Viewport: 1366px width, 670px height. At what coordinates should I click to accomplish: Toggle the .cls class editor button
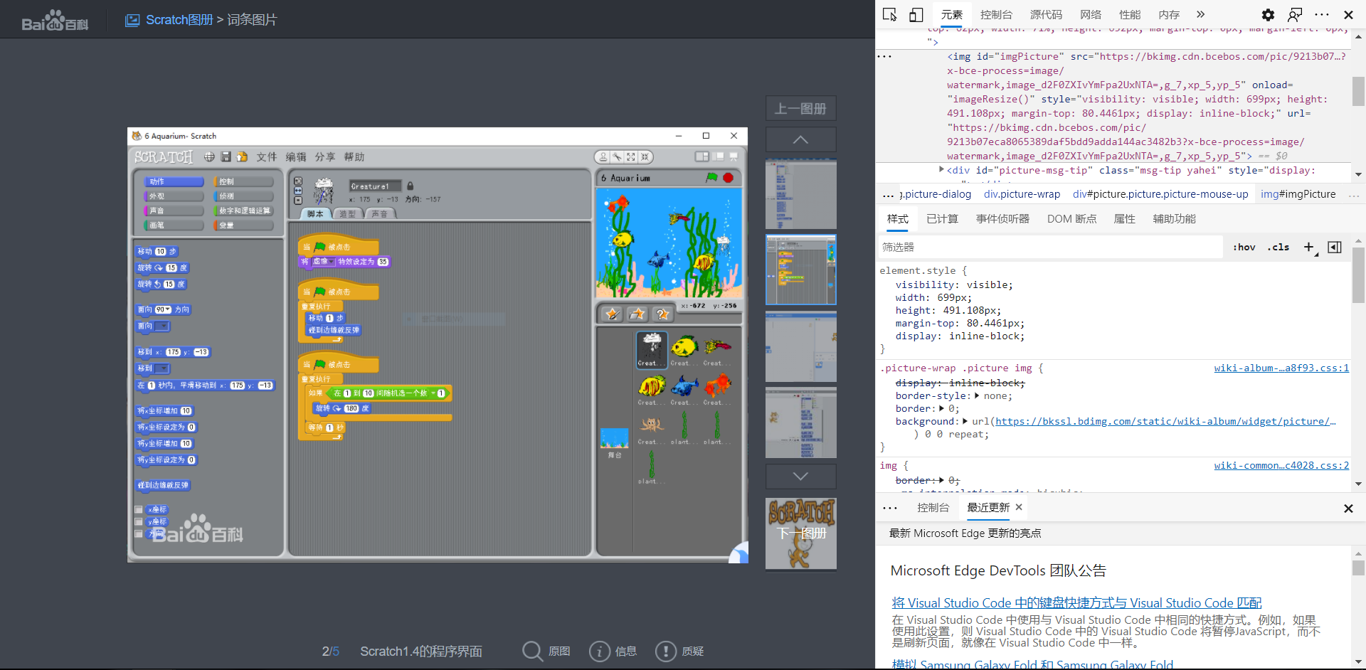pyautogui.click(x=1278, y=247)
